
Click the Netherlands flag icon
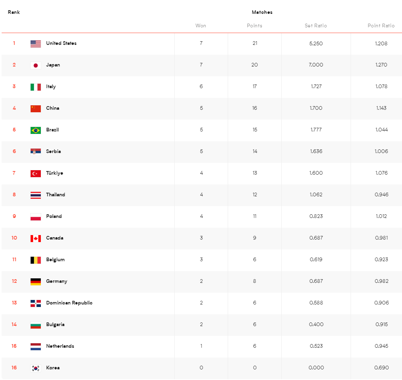click(36, 347)
